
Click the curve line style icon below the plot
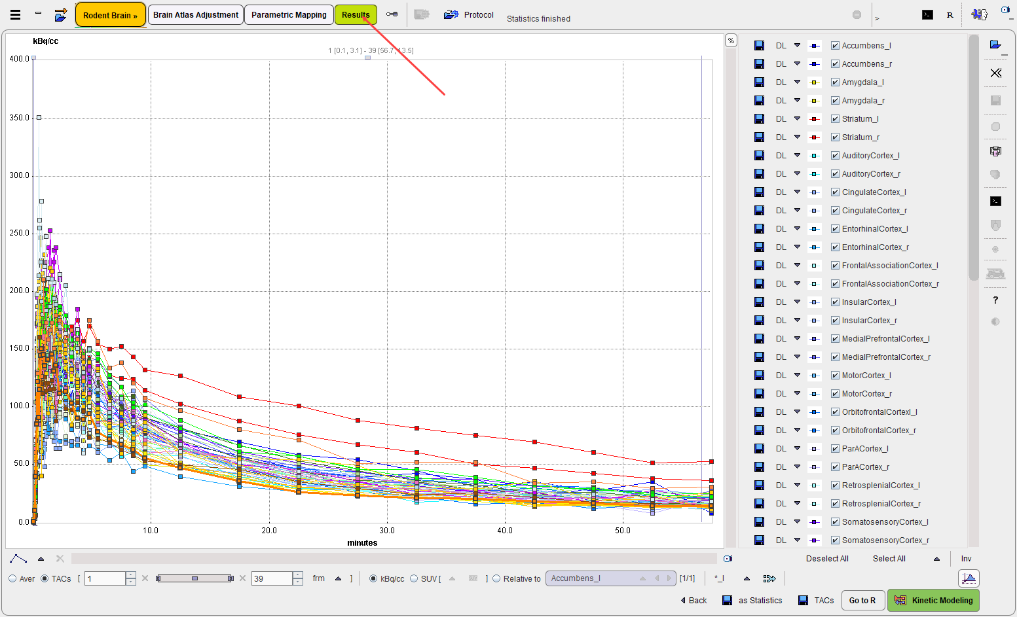[18, 558]
